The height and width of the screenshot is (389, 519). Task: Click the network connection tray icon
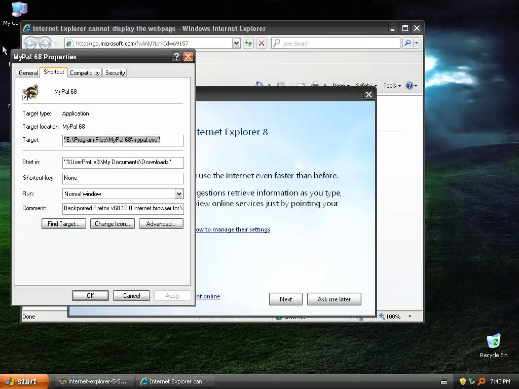pyautogui.click(x=472, y=381)
